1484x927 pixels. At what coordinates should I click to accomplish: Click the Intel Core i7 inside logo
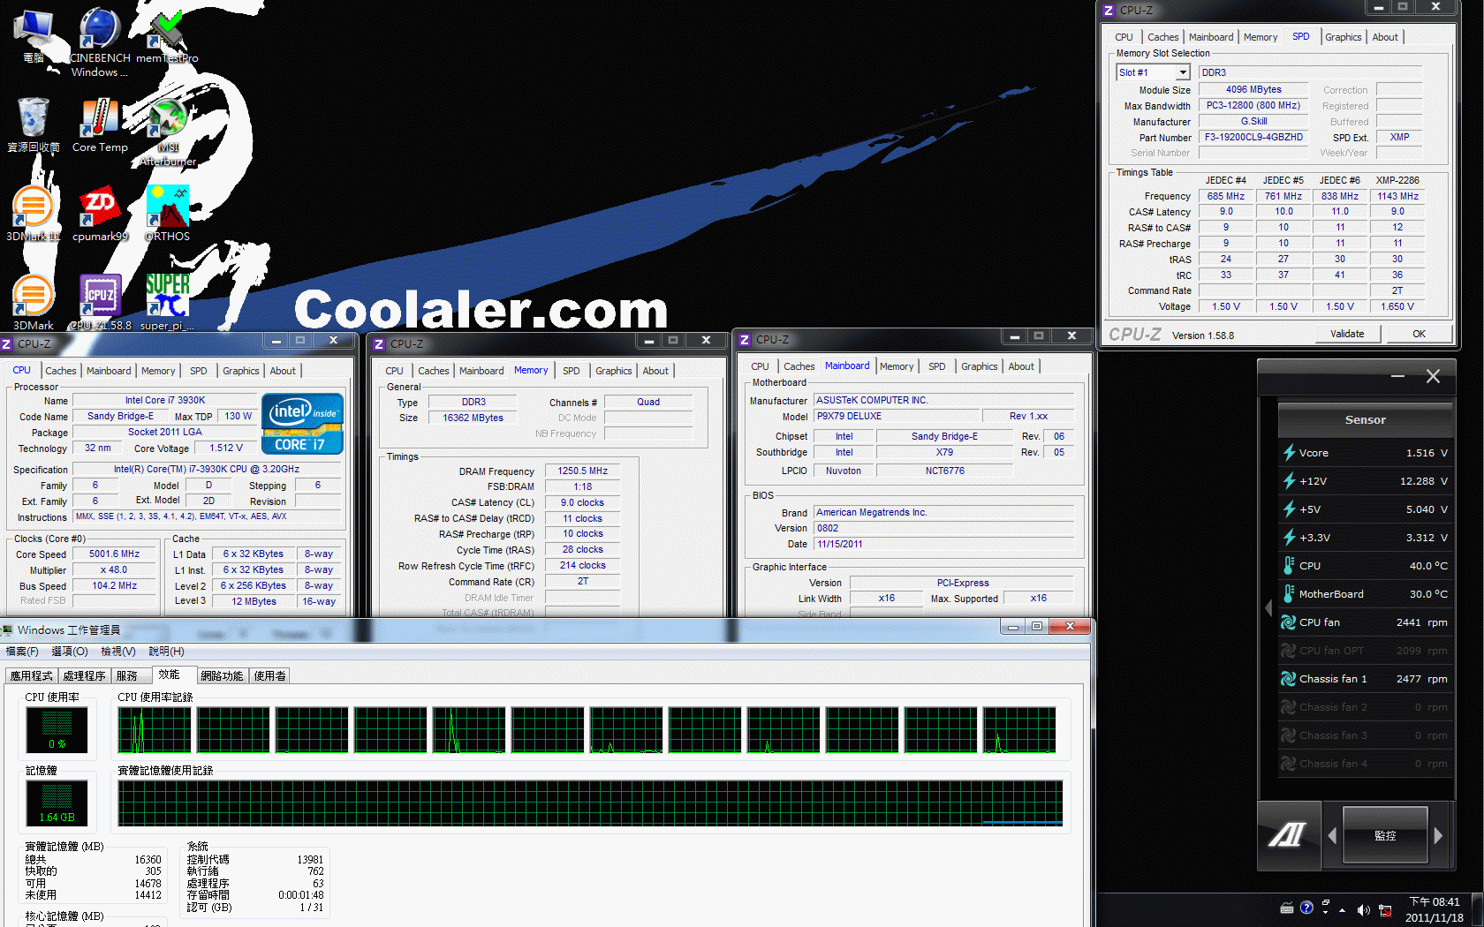tap(302, 423)
